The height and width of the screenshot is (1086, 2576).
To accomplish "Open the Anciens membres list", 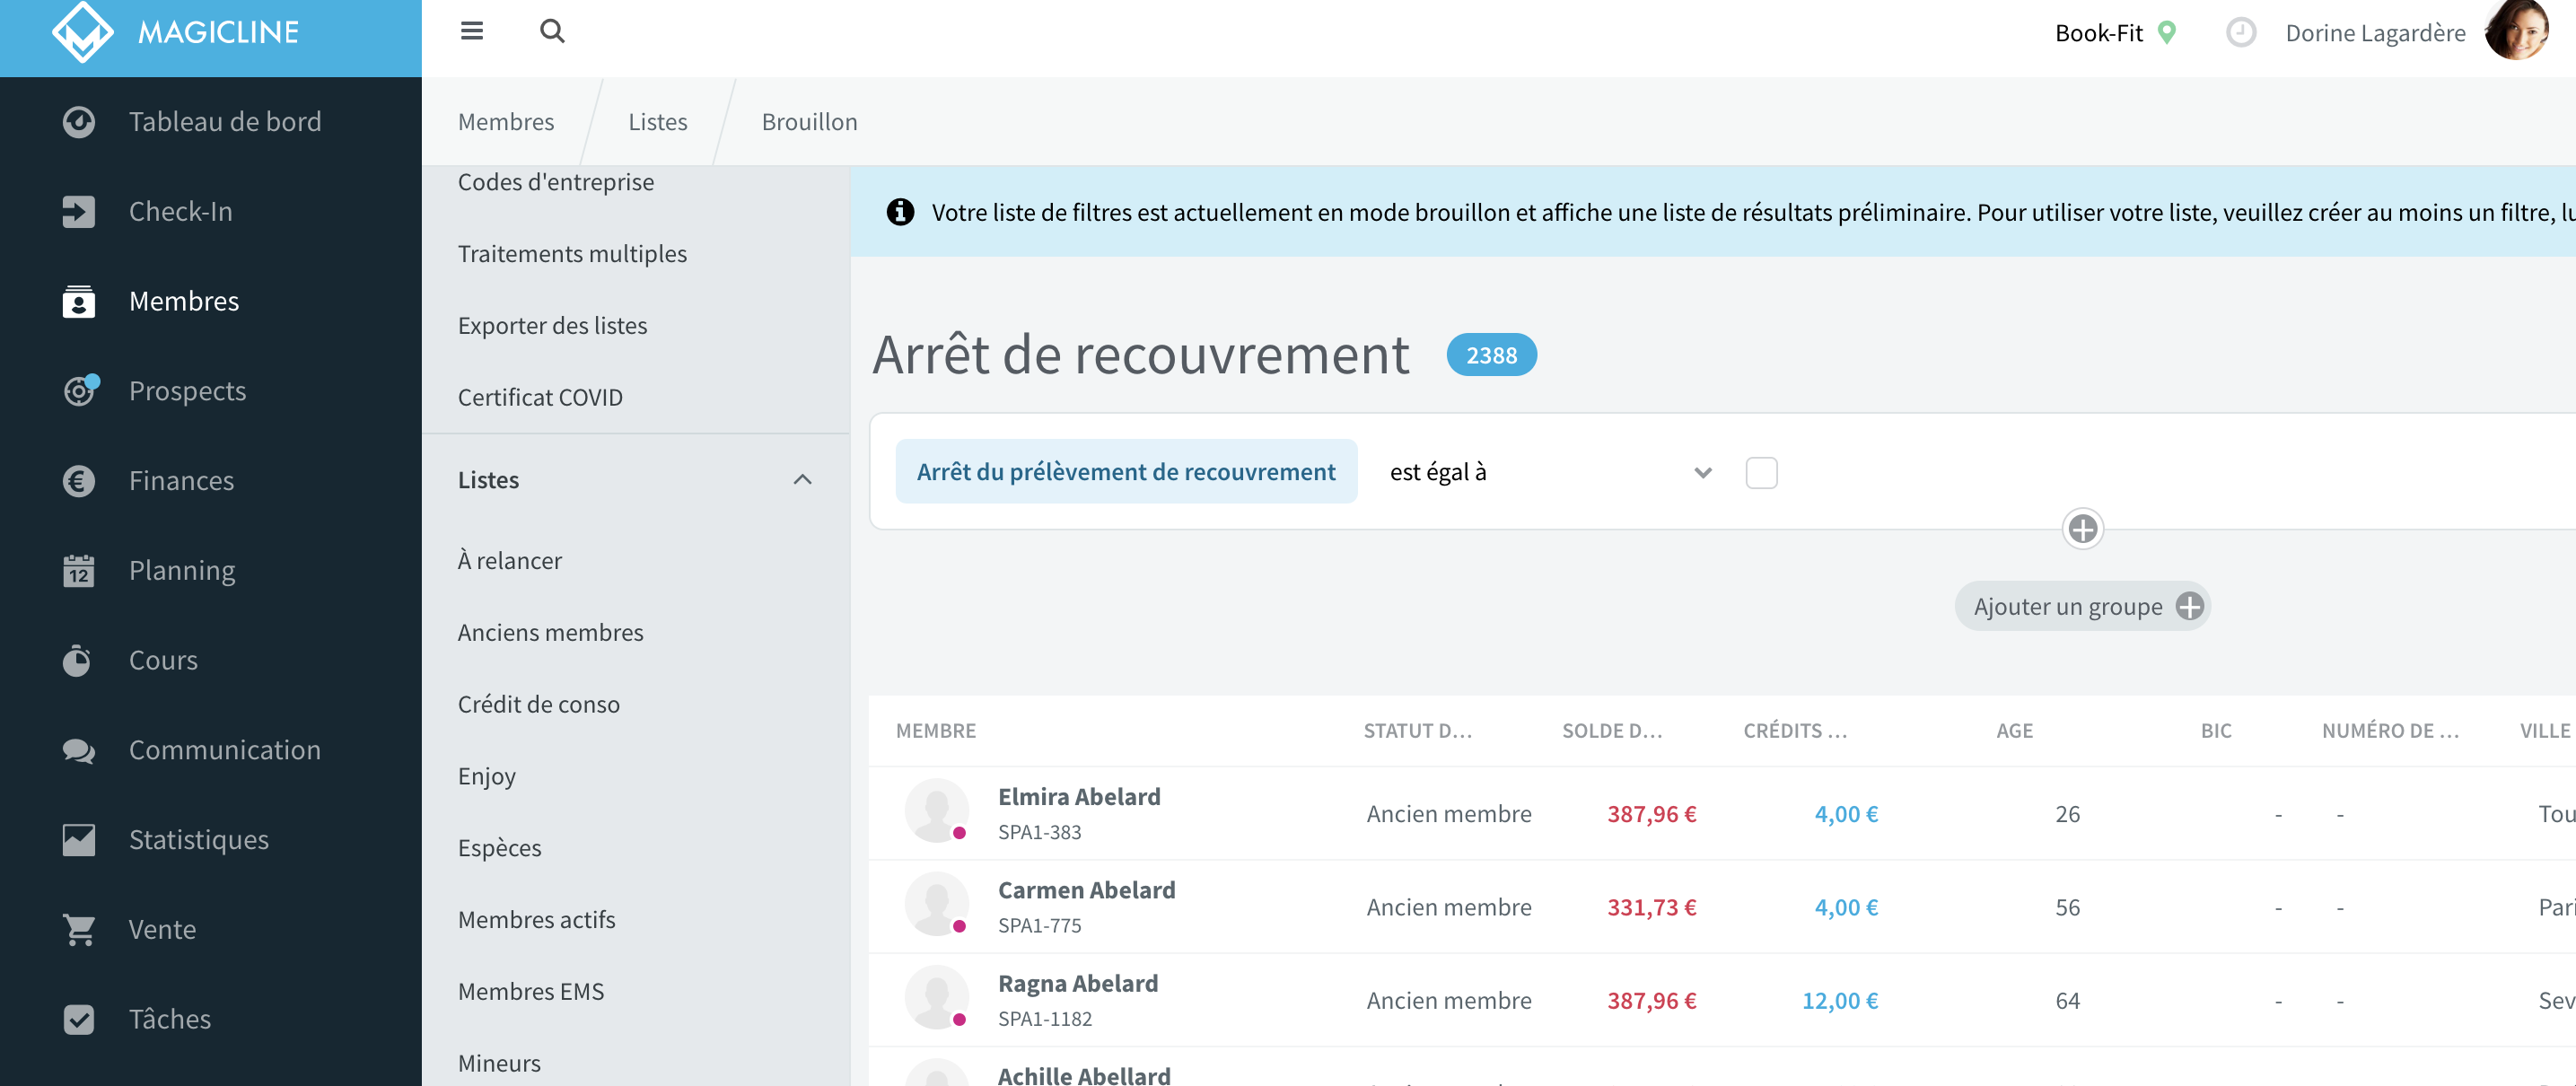I will click(x=551, y=633).
